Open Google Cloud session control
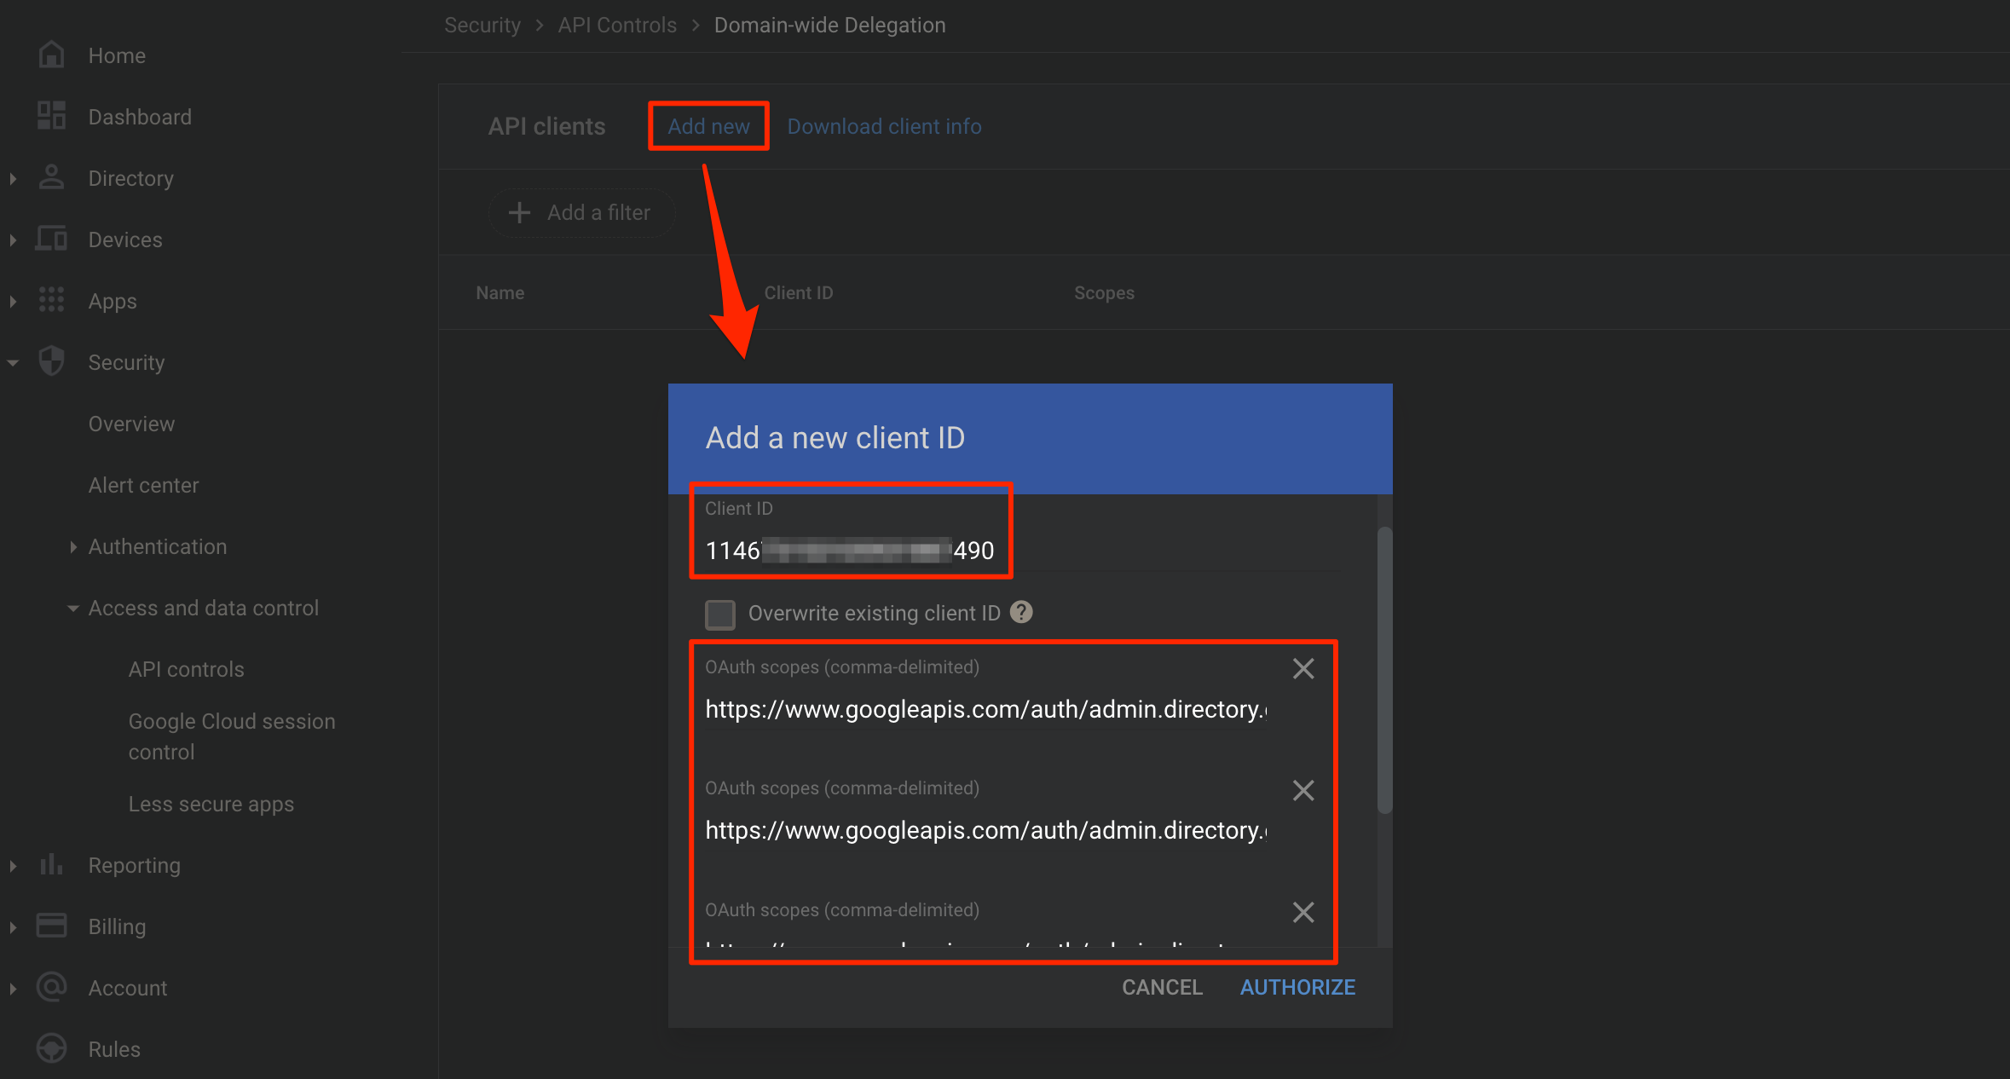Viewport: 2010px width, 1079px height. (232, 736)
